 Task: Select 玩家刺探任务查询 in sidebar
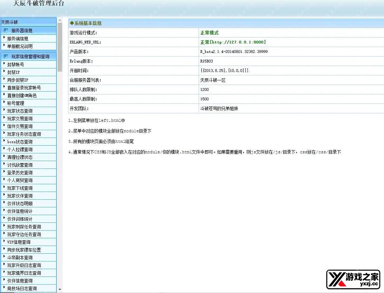[24, 227]
